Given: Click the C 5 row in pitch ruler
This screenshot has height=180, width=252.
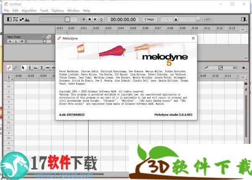Looking at the screenshot, I should 9,128.
